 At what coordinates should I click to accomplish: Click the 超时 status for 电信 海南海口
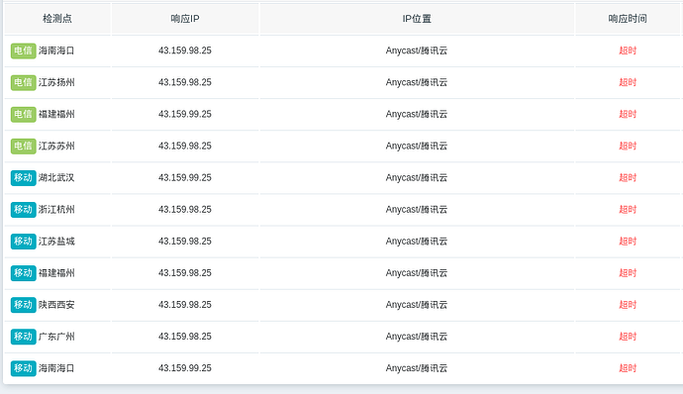click(628, 50)
